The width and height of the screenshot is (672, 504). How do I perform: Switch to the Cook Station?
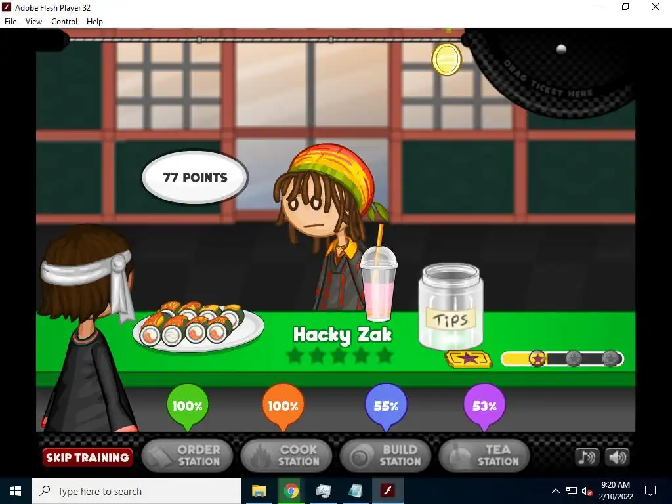pyautogui.click(x=286, y=455)
